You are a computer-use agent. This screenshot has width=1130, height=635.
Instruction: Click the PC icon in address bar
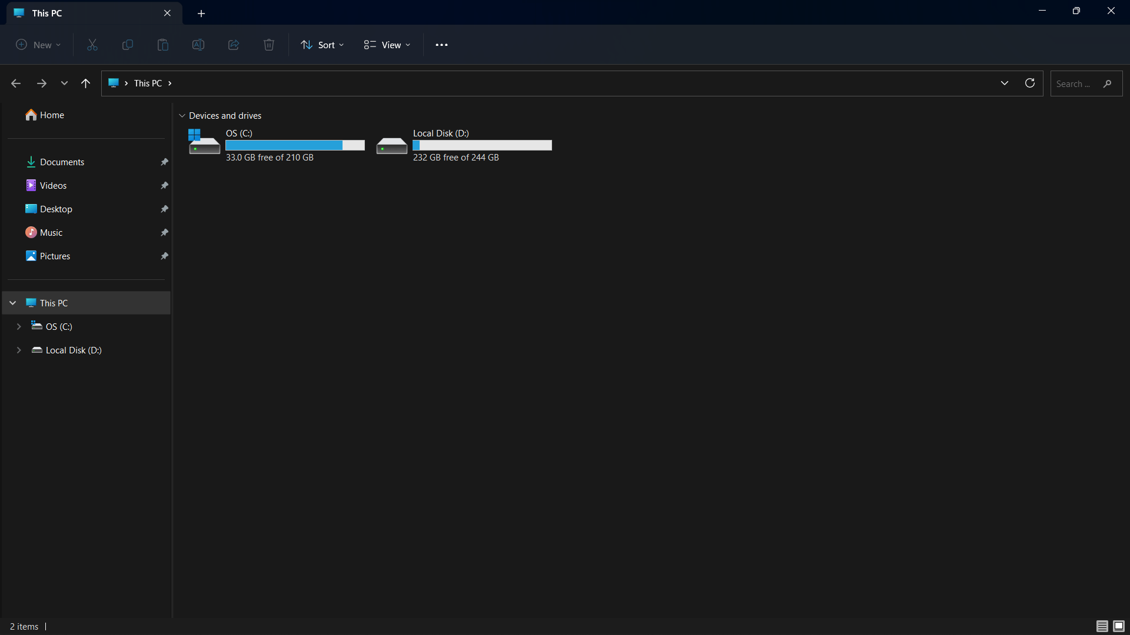(114, 83)
